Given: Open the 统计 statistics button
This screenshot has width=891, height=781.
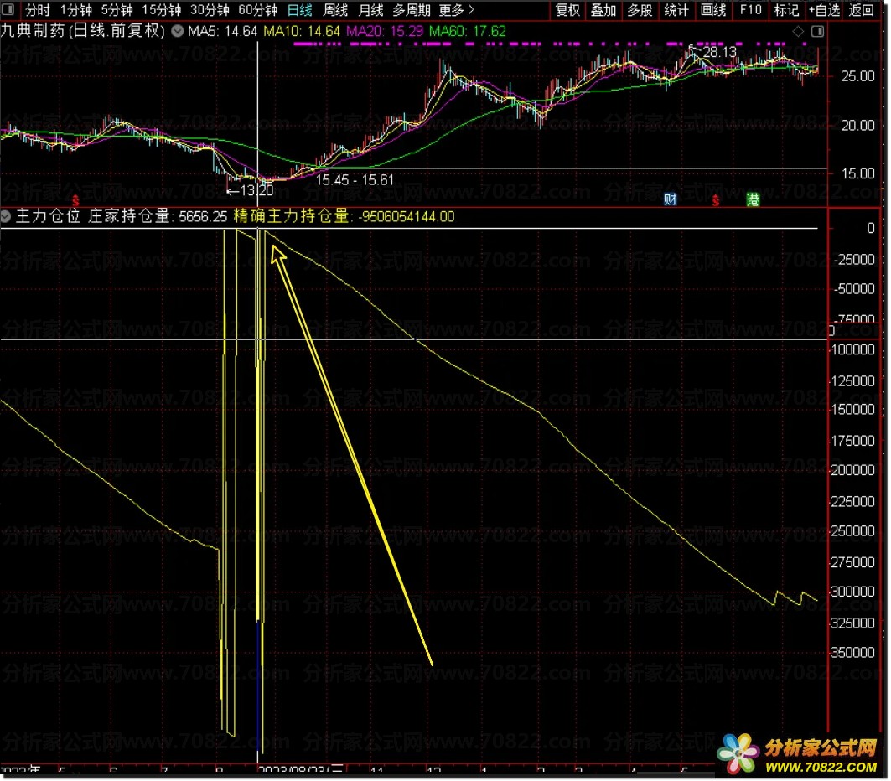Looking at the screenshot, I should pyautogui.click(x=676, y=10).
